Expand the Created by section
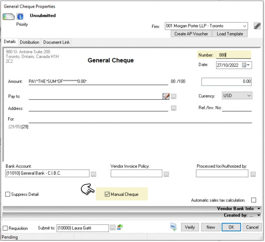The height and width of the screenshot is (242, 265). (x=258, y=215)
